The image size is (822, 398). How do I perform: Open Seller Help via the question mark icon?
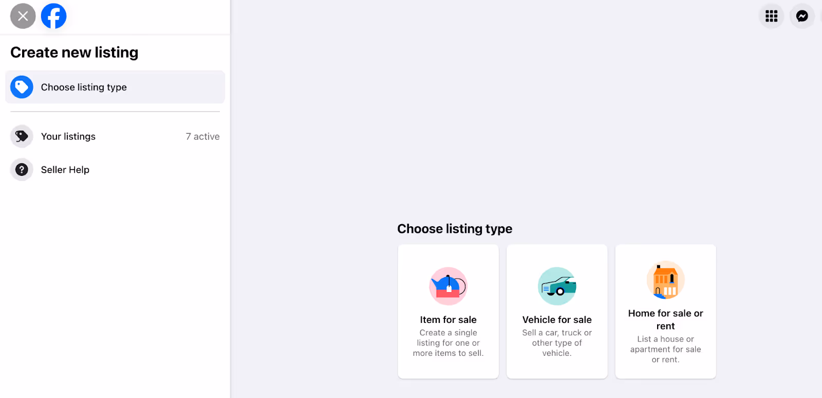pos(21,169)
